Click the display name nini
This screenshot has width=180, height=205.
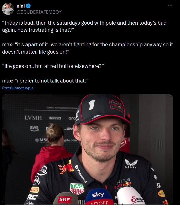click(21, 6)
